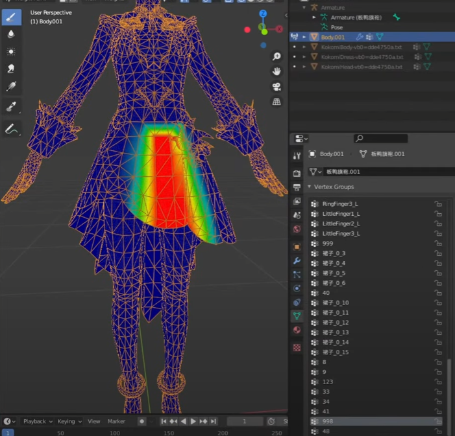This screenshot has height=436, width=455.
Task: Select the Annotate pencil tool
Action: click(x=11, y=129)
